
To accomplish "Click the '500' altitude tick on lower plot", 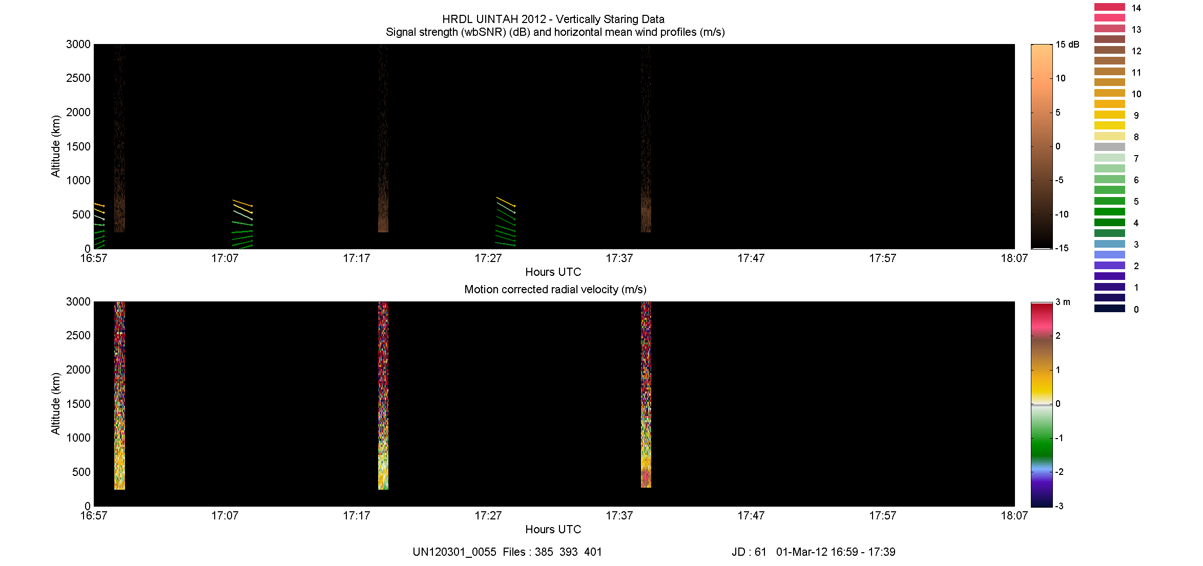I will (x=81, y=472).
